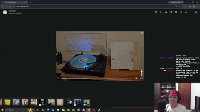This screenshot has width=200, height=112.
Task: Download the video with the download icon
Action: (x=186, y=12)
